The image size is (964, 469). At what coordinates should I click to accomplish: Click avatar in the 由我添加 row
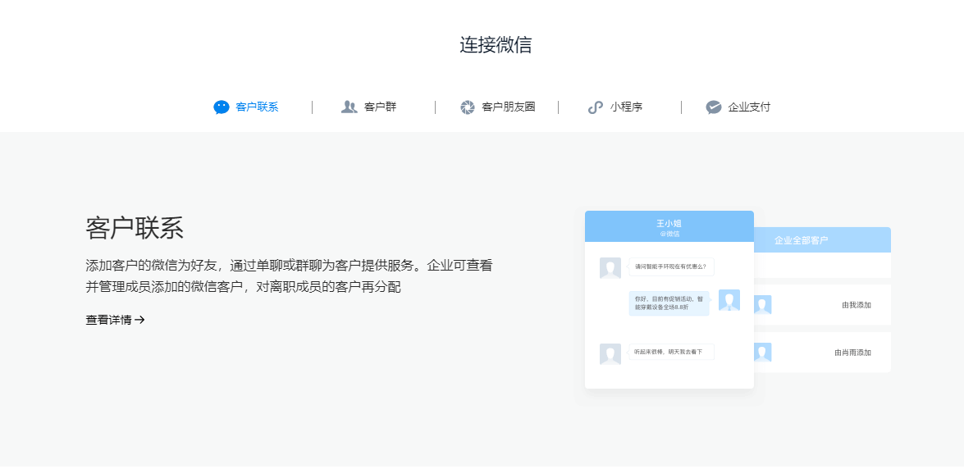pos(762,305)
